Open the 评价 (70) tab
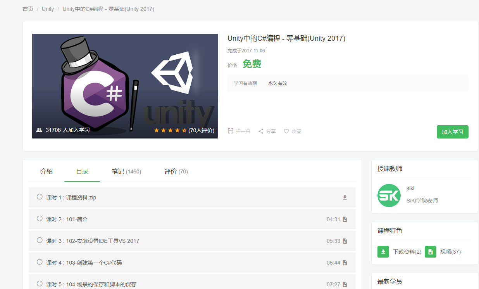Viewport: 479px width, 289px height. (x=176, y=171)
